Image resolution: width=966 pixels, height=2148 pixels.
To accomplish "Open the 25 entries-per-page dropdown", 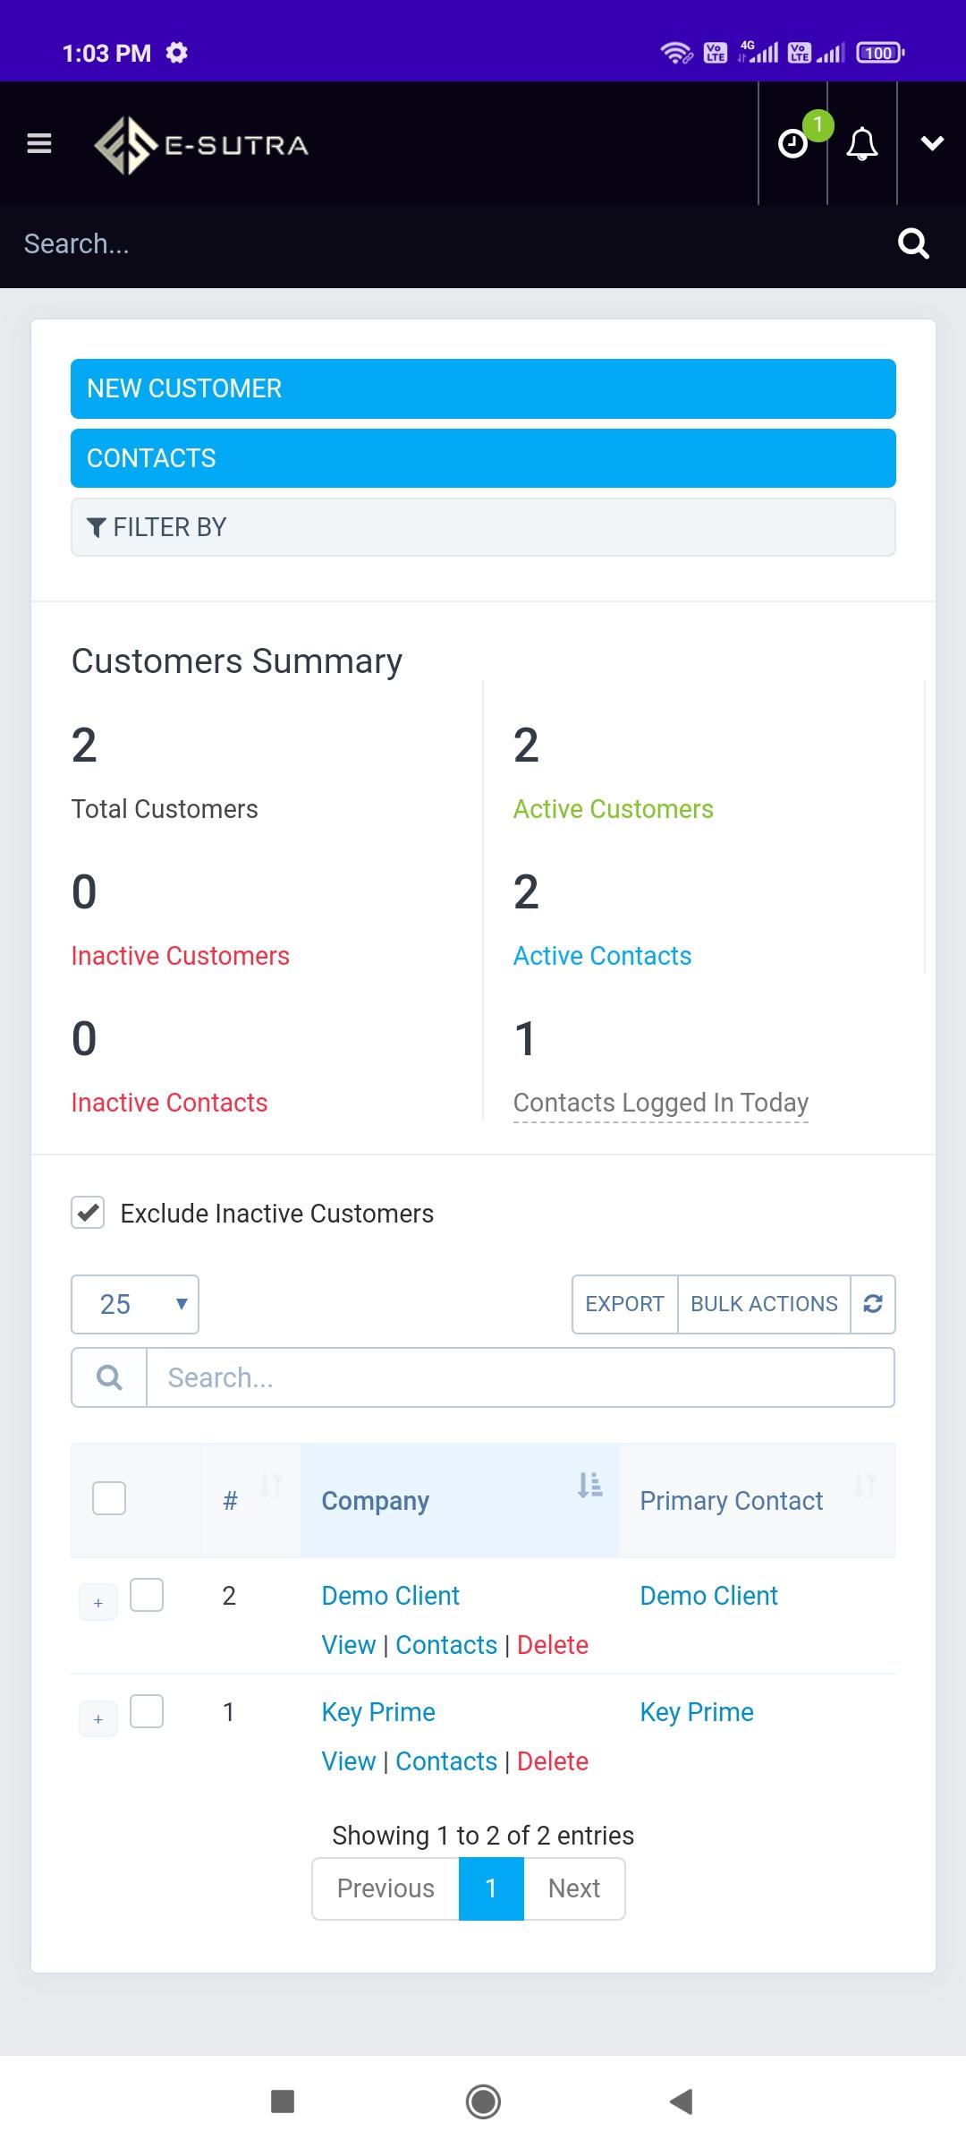I will click(135, 1304).
